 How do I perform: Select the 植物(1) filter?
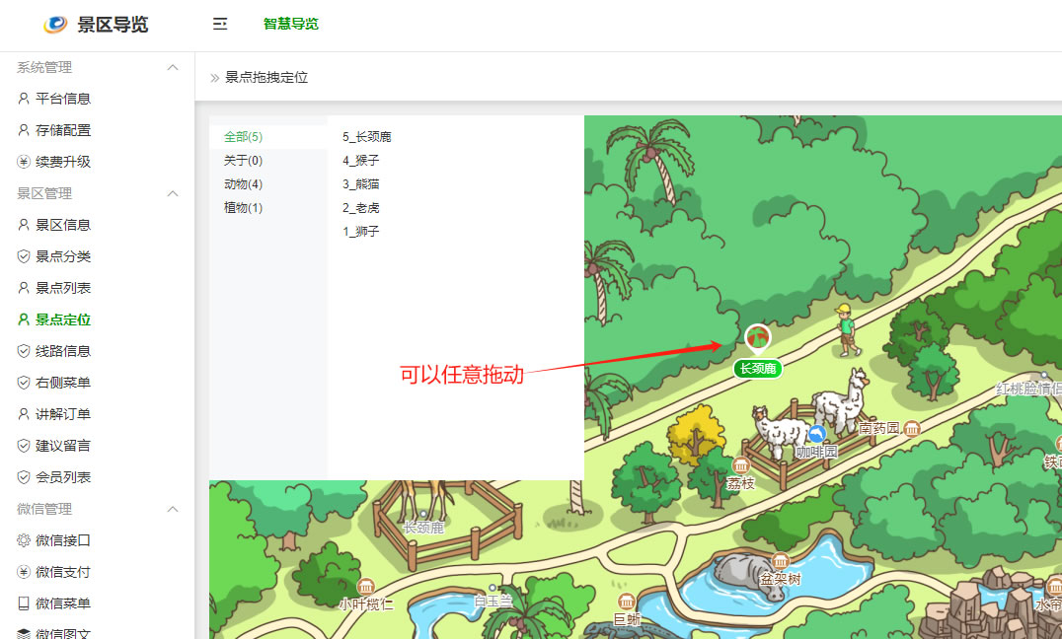coord(242,209)
